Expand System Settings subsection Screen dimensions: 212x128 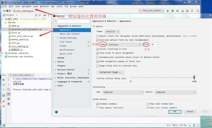click(58, 38)
